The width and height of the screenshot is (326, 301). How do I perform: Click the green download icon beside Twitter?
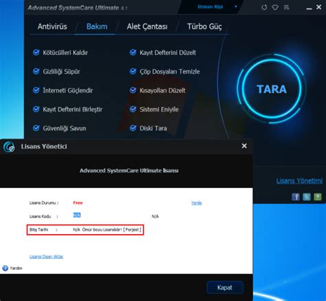[x=318, y=197]
